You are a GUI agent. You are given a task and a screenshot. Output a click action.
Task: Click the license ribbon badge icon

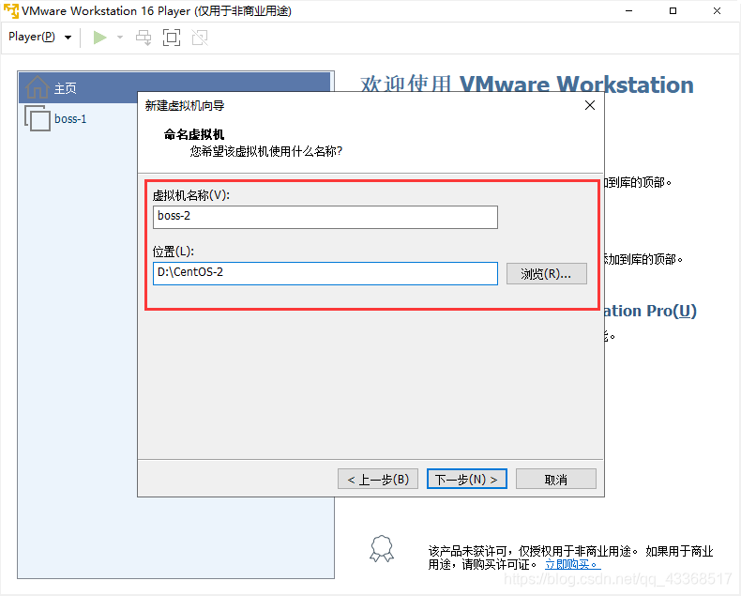tap(382, 549)
